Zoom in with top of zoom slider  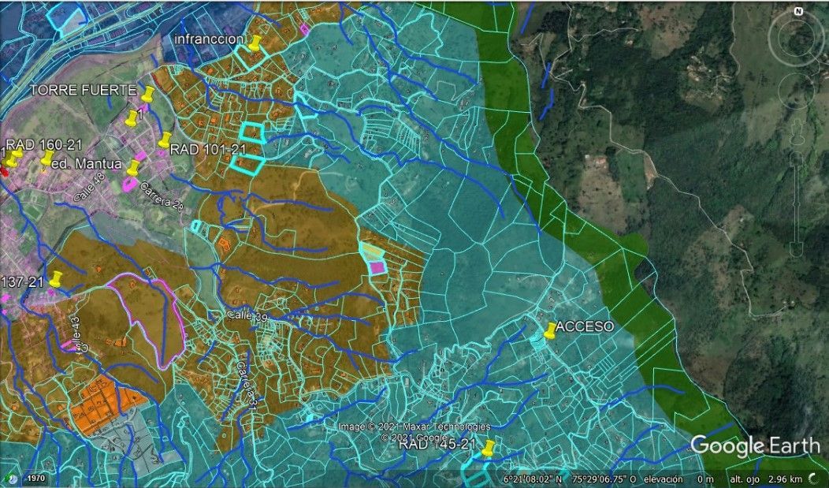tap(796, 158)
